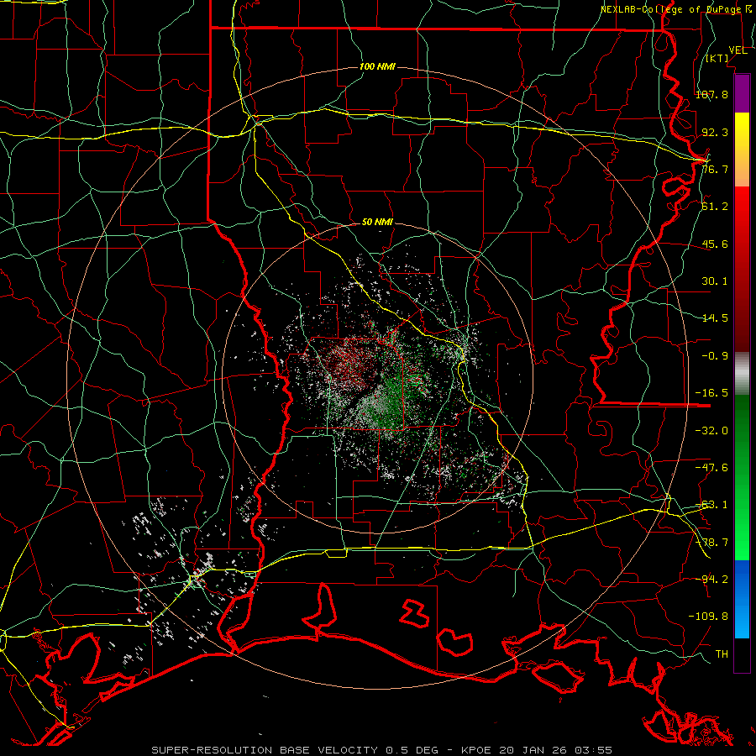Click the -47.6 legend value
This screenshot has width=756, height=756.
(x=711, y=468)
